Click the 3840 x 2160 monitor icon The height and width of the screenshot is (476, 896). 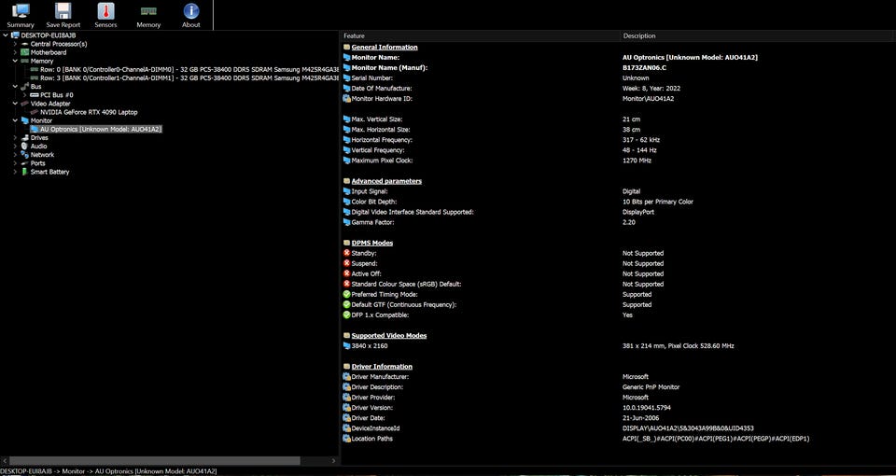[x=346, y=345]
